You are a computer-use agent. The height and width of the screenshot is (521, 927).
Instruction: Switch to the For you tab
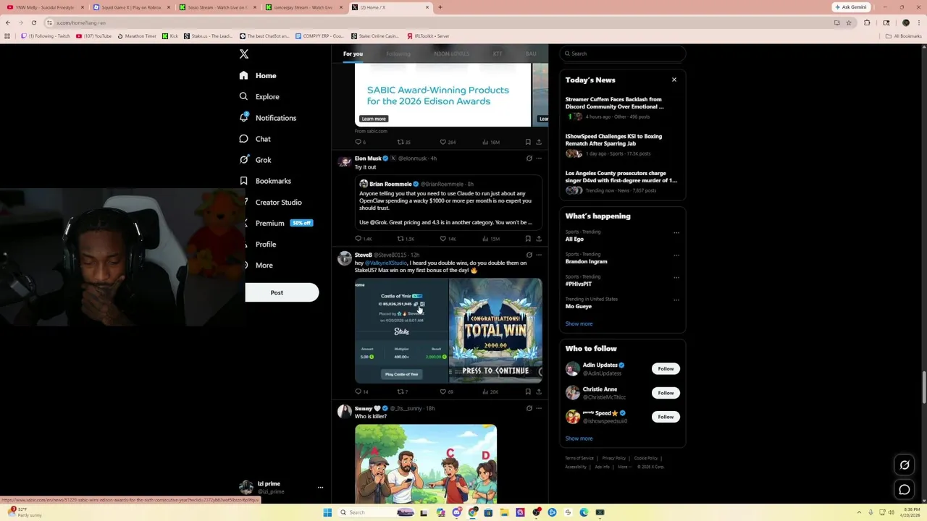[x=353, y=54]
